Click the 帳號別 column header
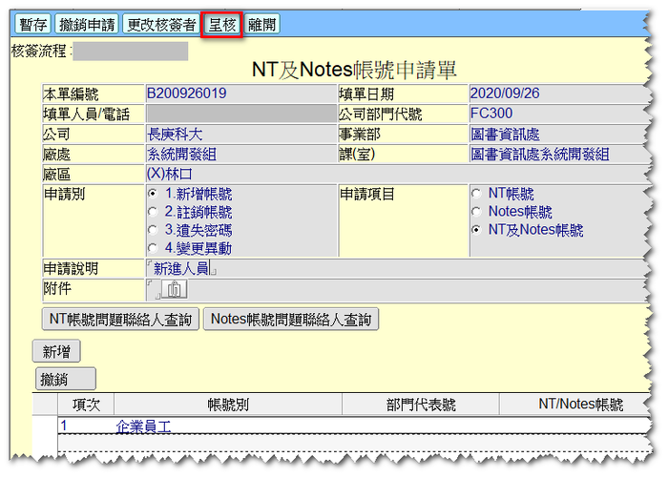668x478 pixels. point(228,405)
